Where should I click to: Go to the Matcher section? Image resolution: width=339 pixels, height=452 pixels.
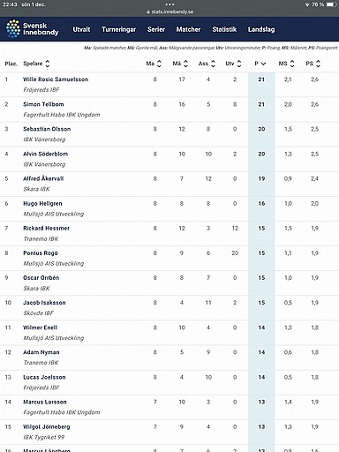coord(188,29)
